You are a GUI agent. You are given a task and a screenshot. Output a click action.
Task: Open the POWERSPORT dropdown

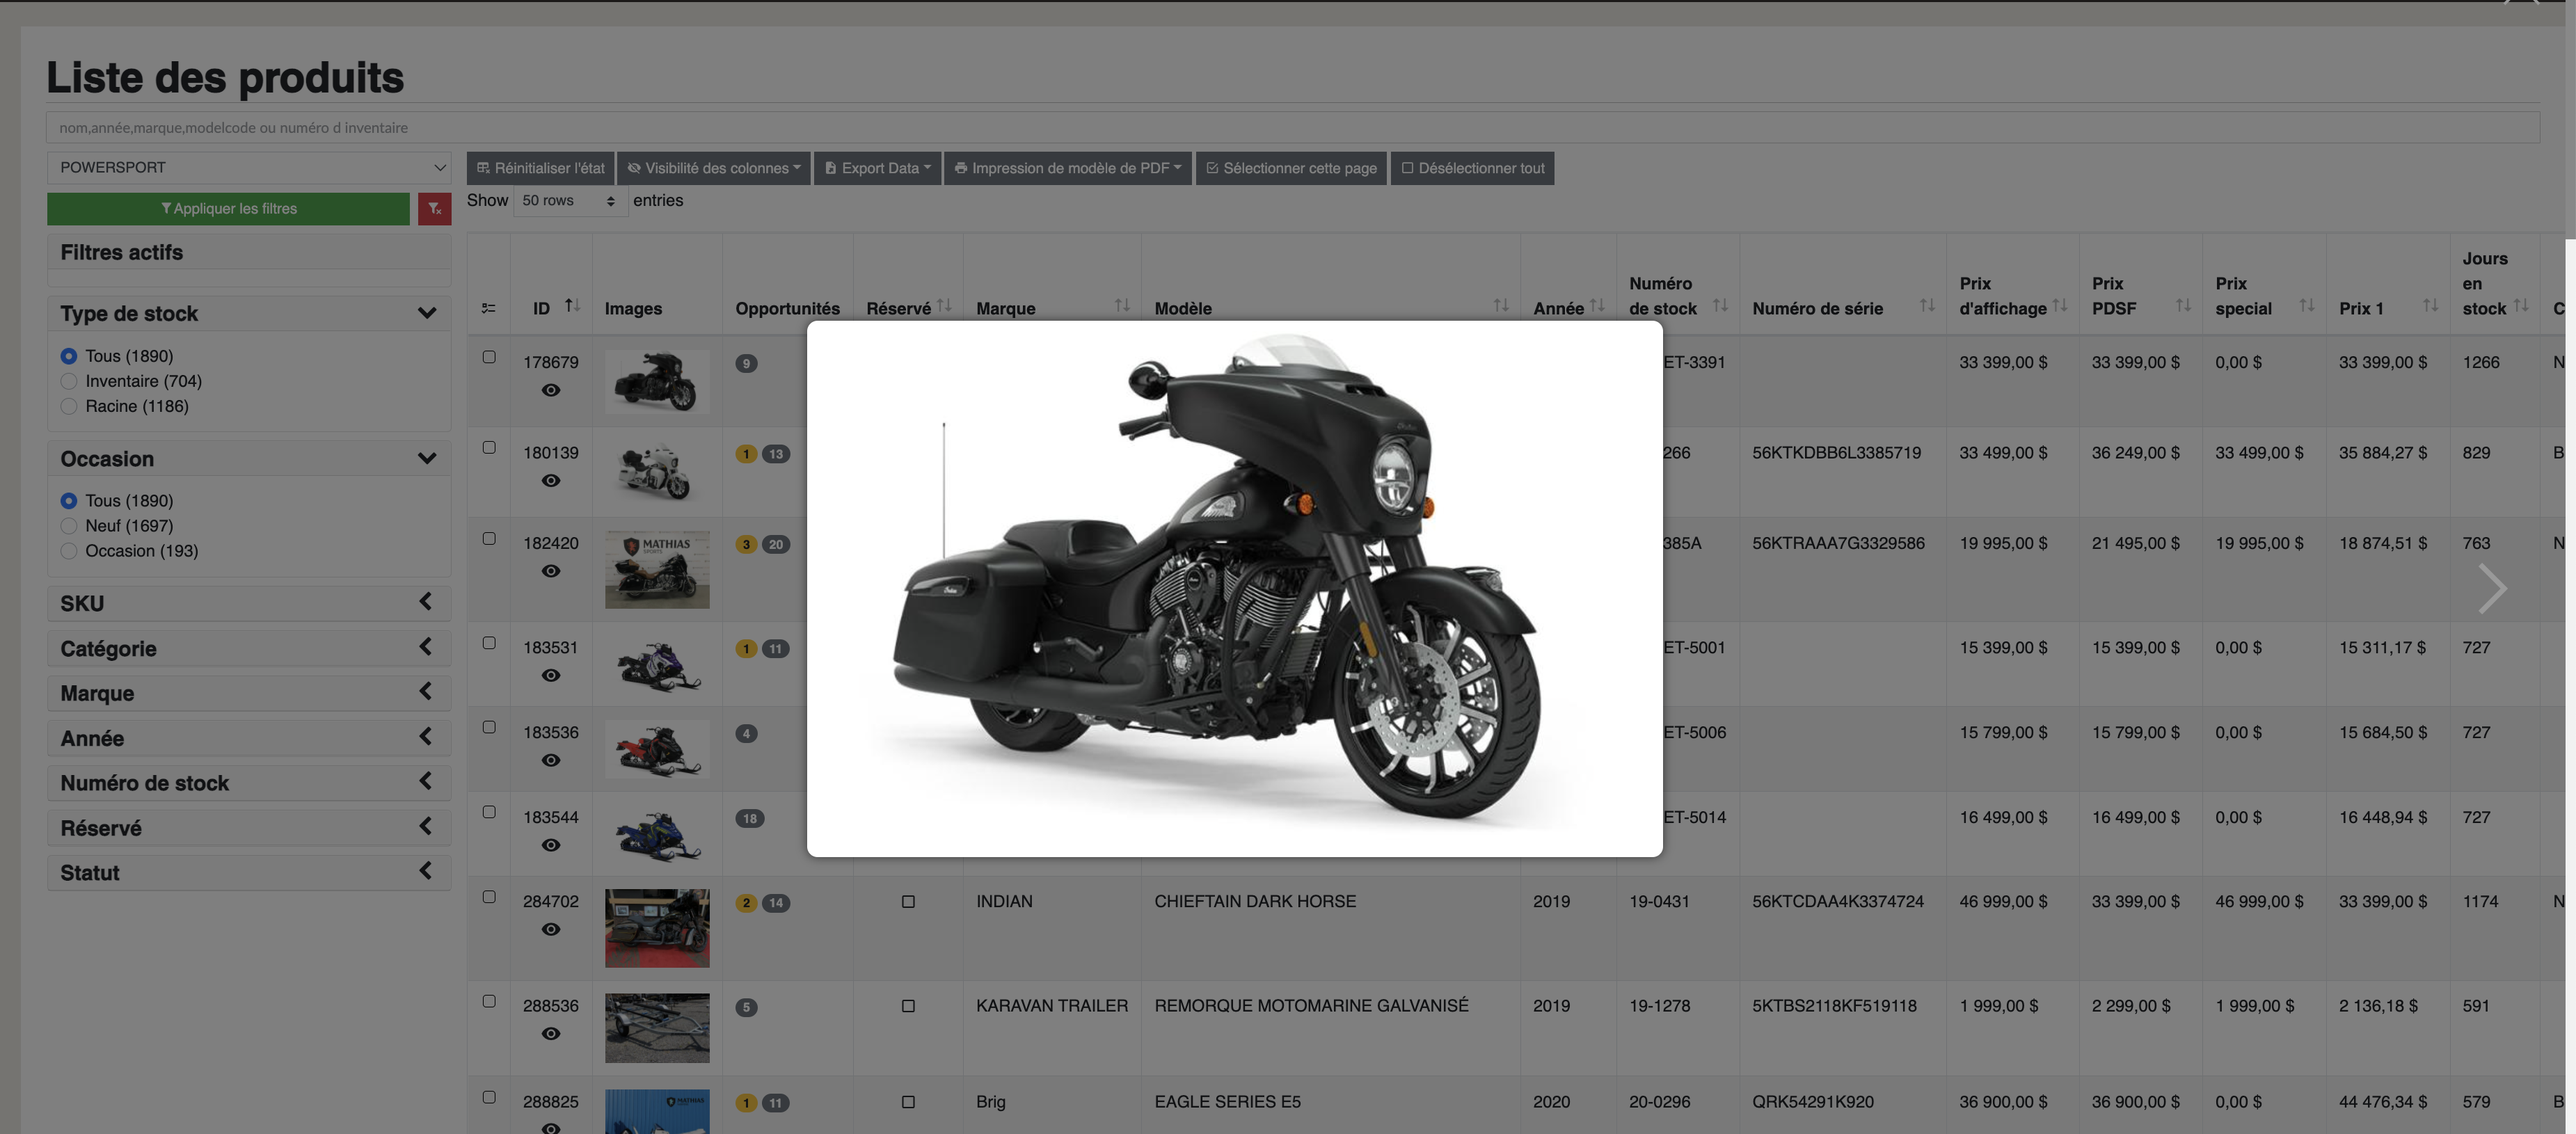[248, 168]
